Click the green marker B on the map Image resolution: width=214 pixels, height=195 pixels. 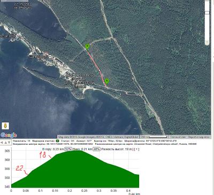tap(87, 46)
